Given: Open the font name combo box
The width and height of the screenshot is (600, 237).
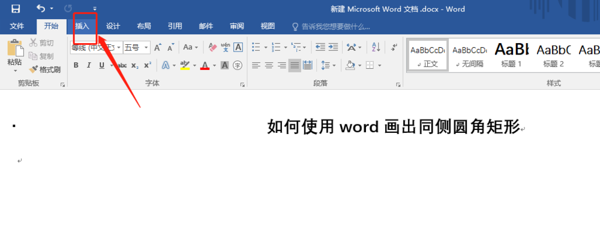Looking at the screenshot, I should coord(97,48).
